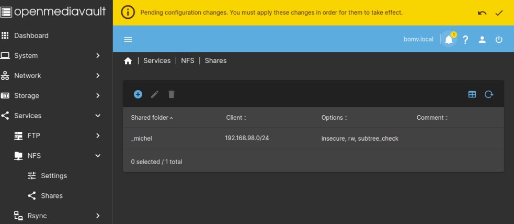The image size is (514, 224).
Task: Click the edit pencil icon
Action: pos(155,94)
